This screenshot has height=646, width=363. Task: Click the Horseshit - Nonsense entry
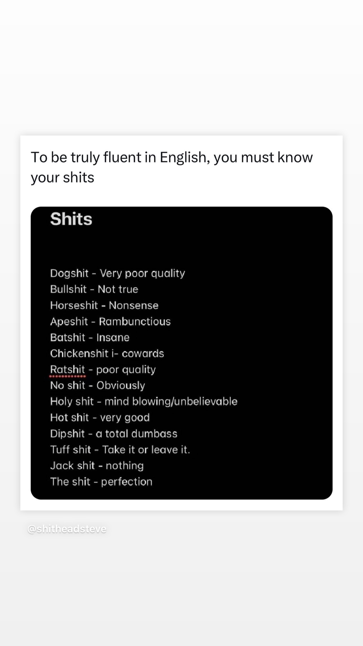104,305
